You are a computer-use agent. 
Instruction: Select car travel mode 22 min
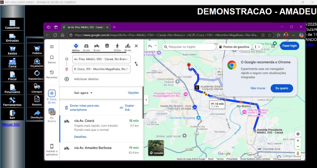point(86,47)
